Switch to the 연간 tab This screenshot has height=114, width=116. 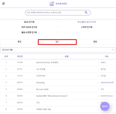(x=95, y=42)
